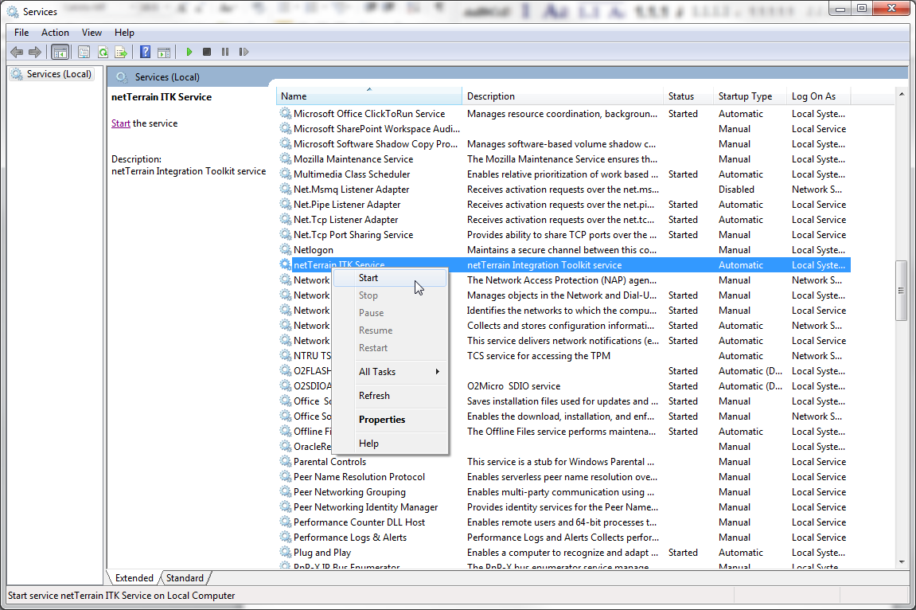Screen dimensions: 916x610
Task: Sort by the Startup Type column header
Action: 745,96
